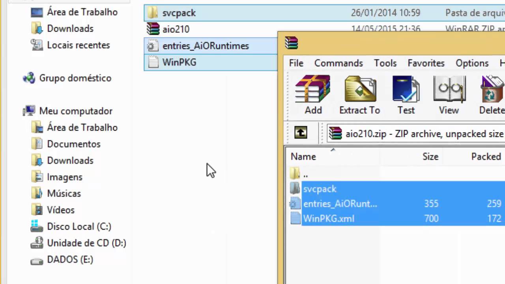Open Imagens folder in navigation pane

65,177
